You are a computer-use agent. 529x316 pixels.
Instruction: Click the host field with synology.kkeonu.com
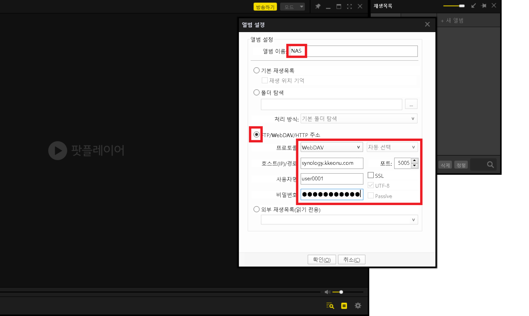(332, 163)
